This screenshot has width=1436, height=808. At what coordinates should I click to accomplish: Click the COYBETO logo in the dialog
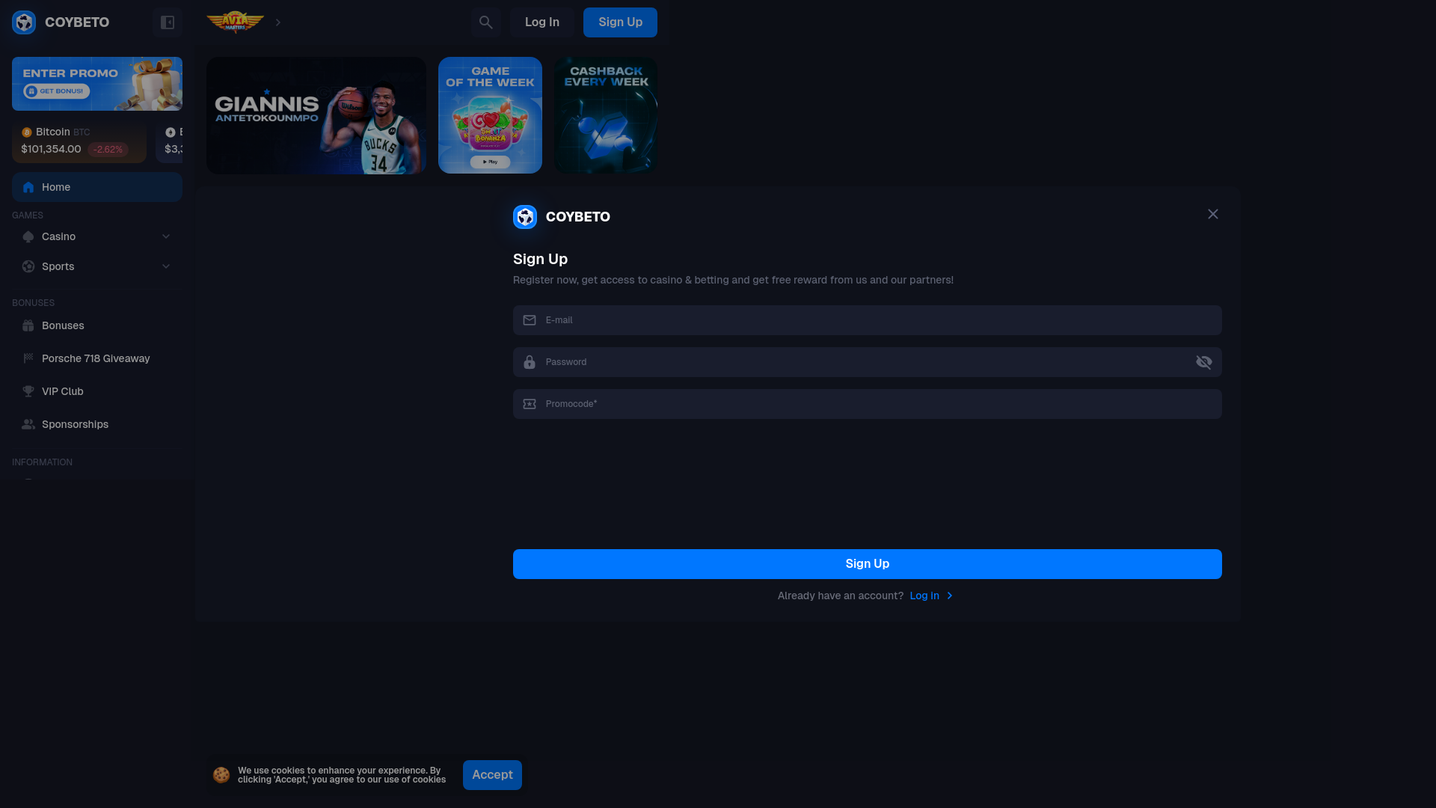(x=562, y=217)
